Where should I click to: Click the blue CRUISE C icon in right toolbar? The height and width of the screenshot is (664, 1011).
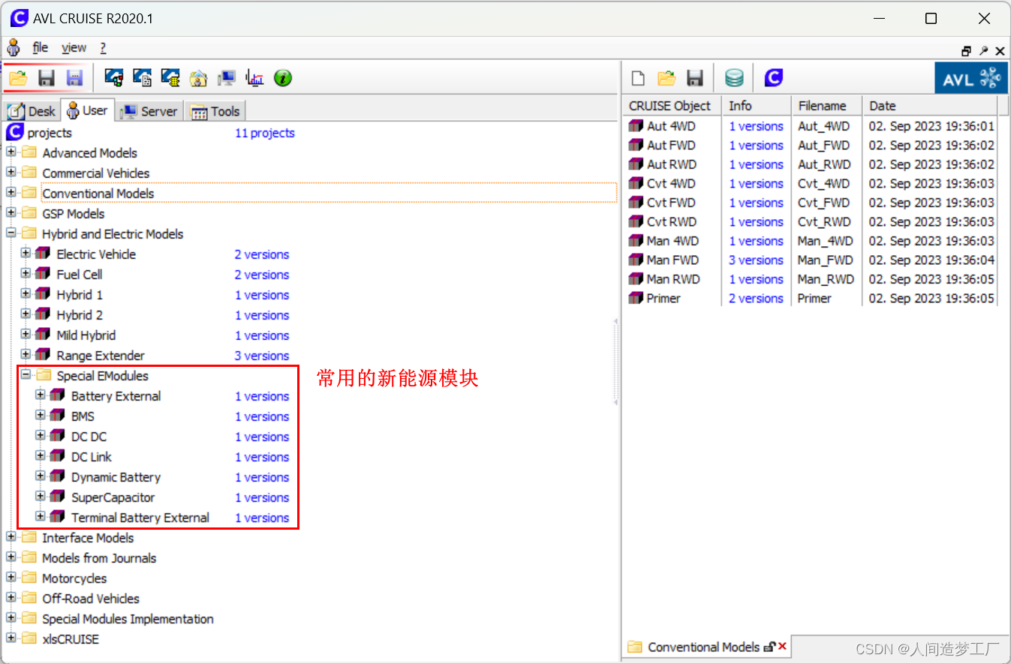click(774, 77)
